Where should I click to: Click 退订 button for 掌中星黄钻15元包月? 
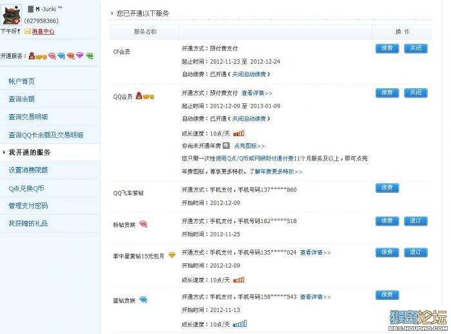[416, 253]
